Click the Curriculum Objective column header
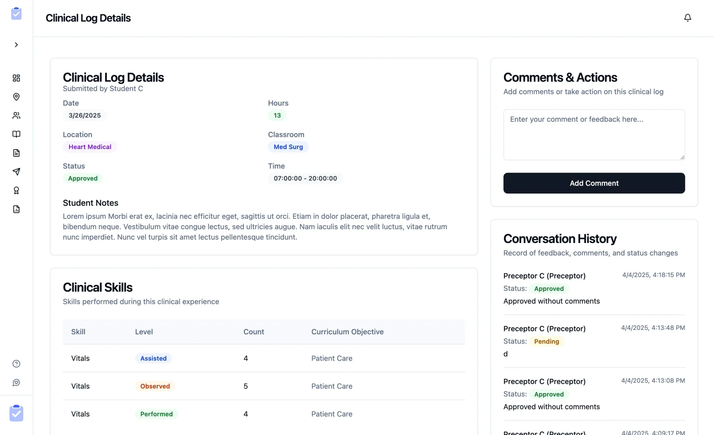Image resolution: width=714 pixels, height=435 pixels. point(347,332)
